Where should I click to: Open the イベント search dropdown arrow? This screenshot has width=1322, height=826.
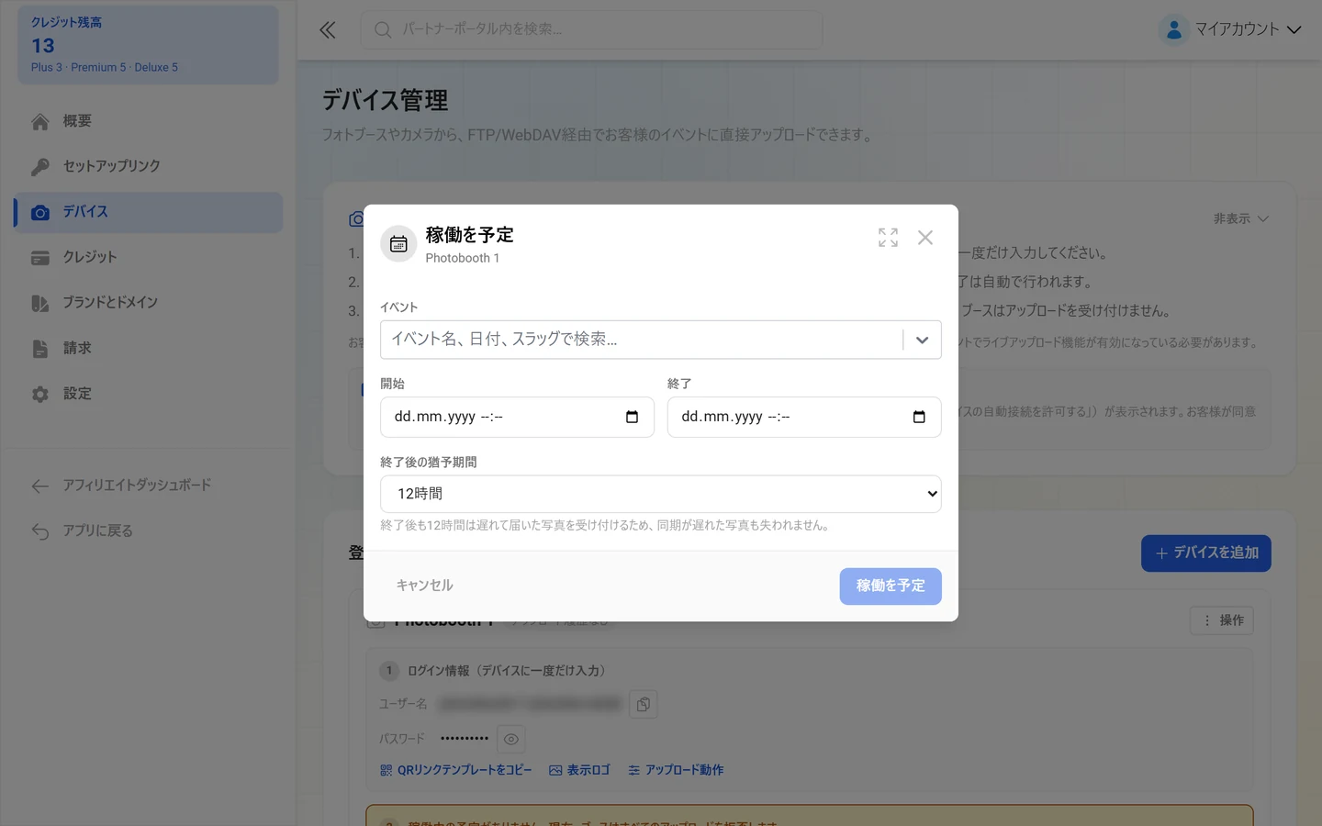922,340
